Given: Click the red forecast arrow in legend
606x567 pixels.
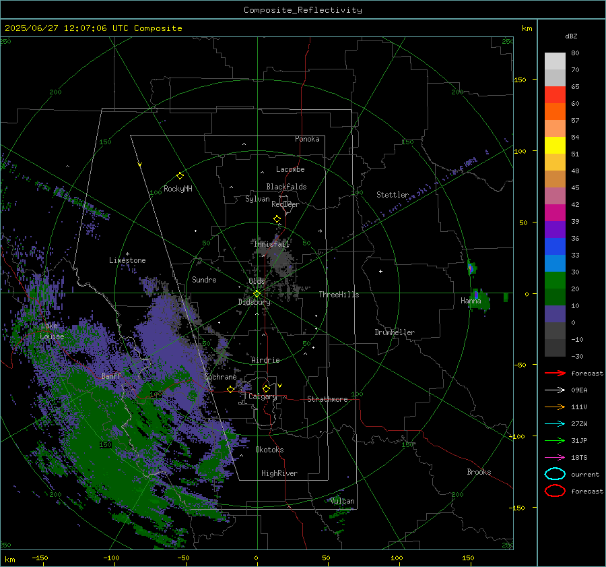Looking at the screenshot, I should tap(555, 373).
